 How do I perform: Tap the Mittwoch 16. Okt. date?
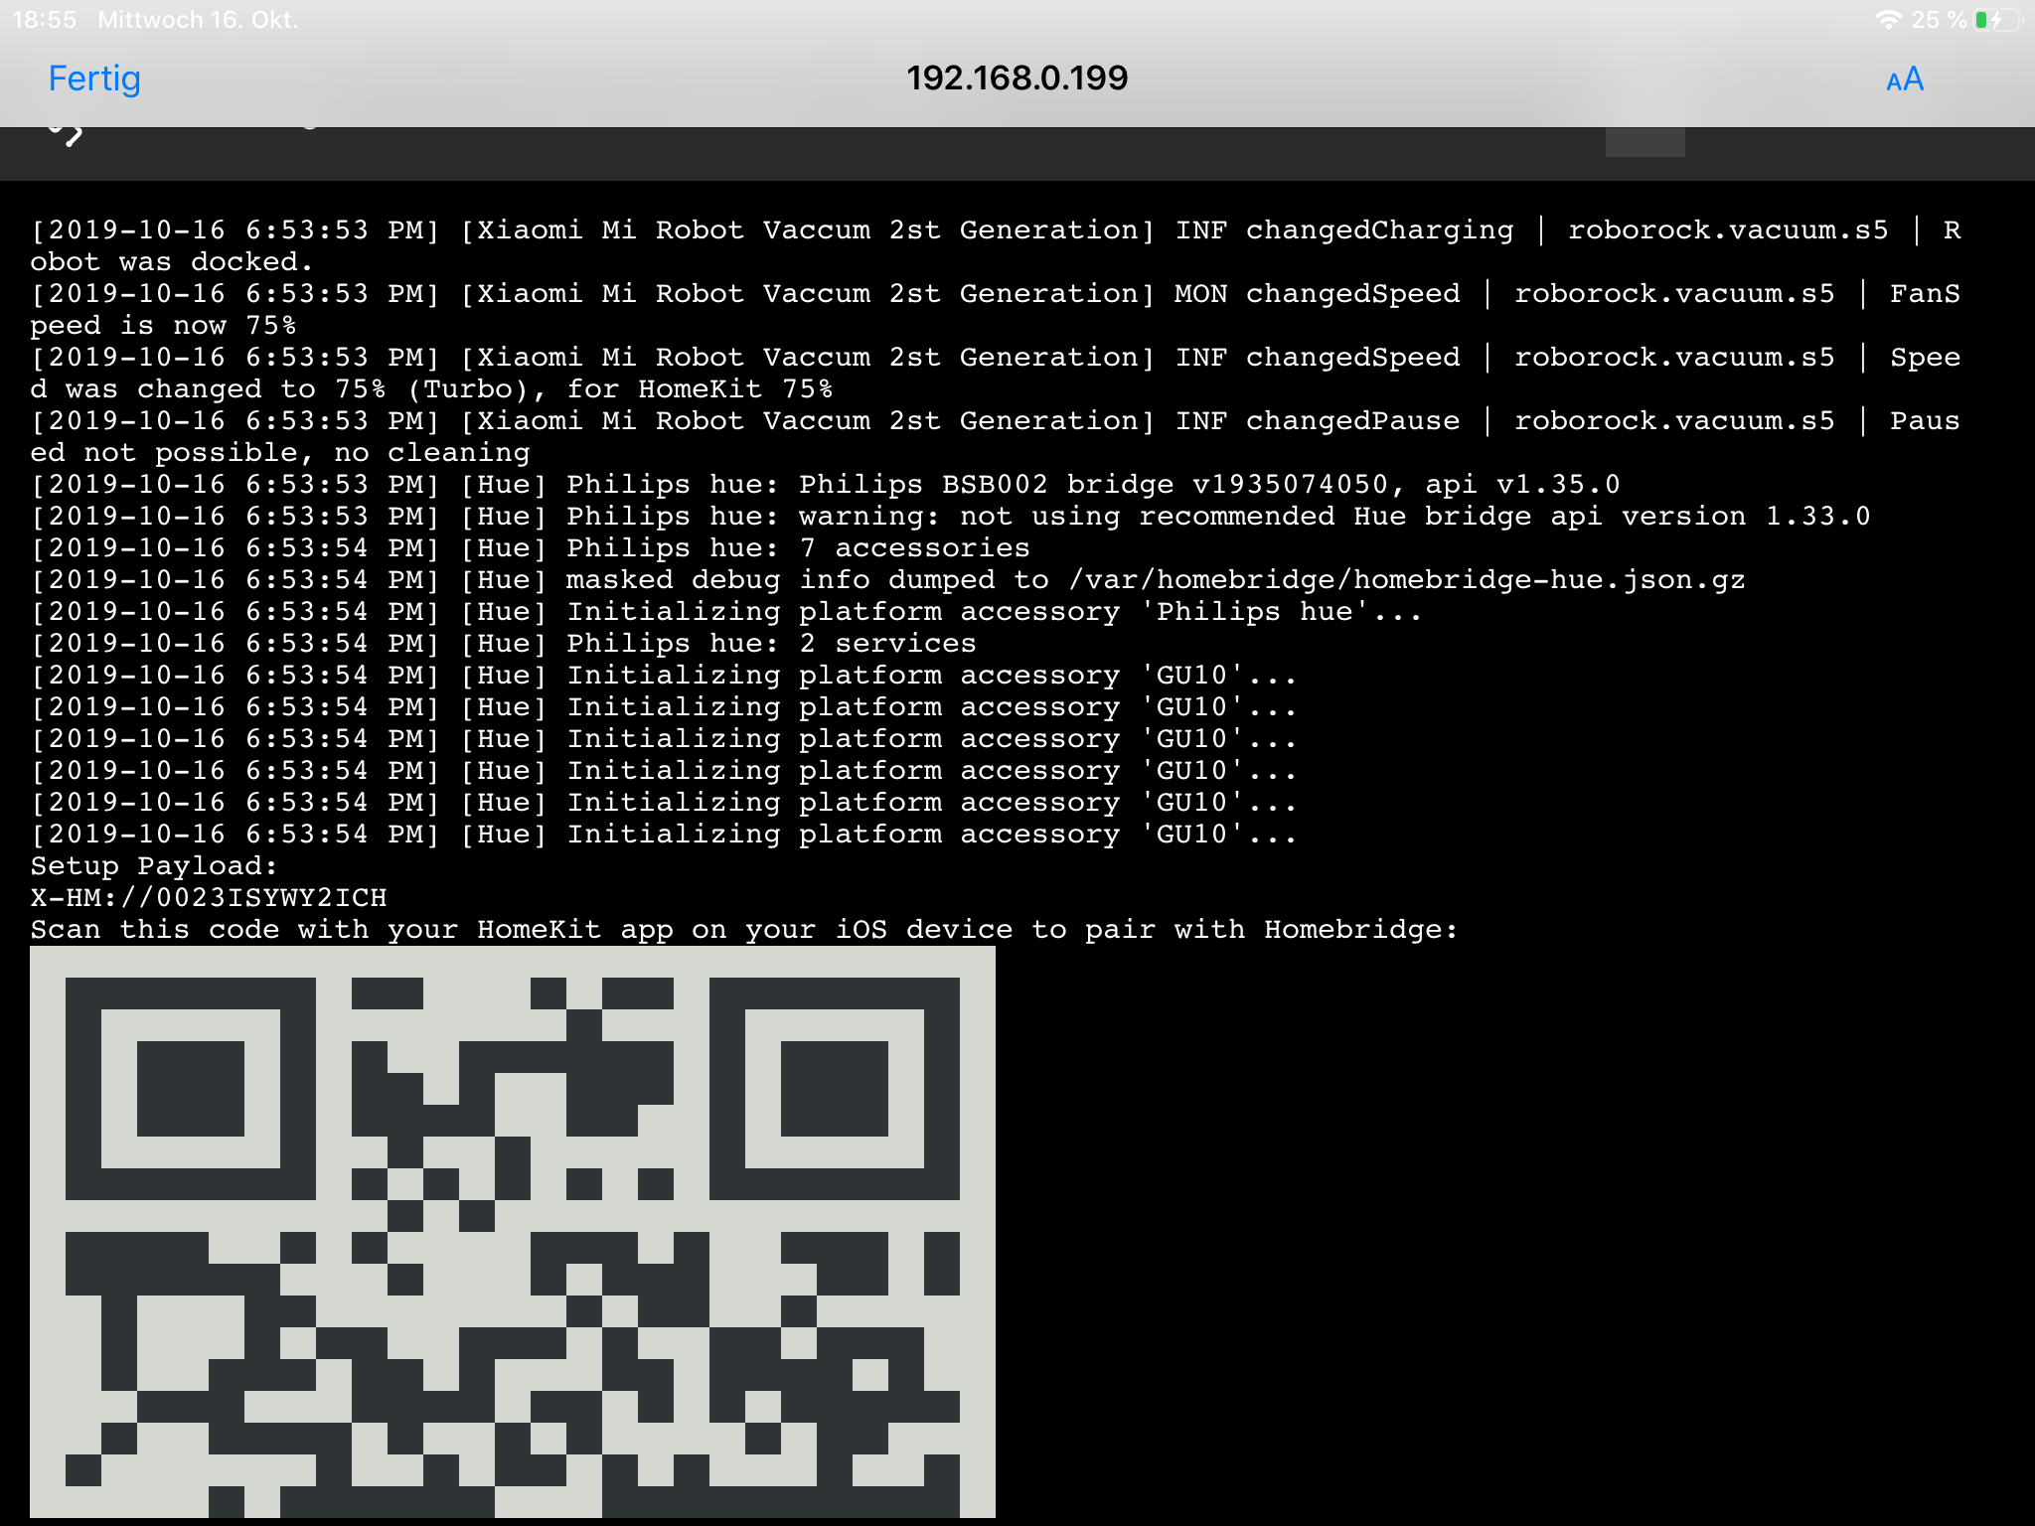pos(198,20)
